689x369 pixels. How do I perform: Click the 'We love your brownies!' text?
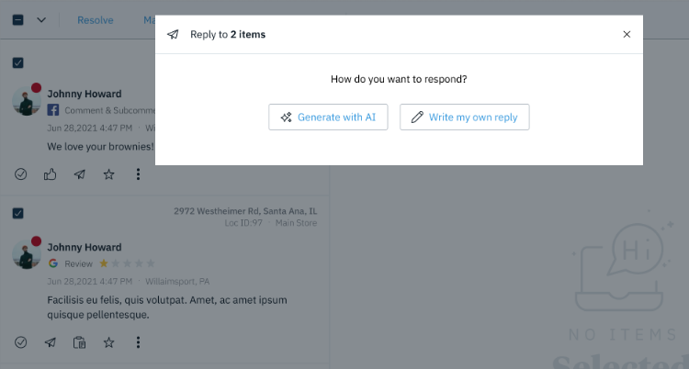click(101, 146)
